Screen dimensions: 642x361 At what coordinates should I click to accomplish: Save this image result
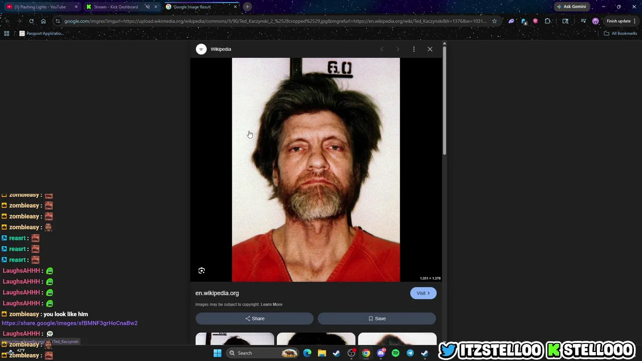coord(377,318)
